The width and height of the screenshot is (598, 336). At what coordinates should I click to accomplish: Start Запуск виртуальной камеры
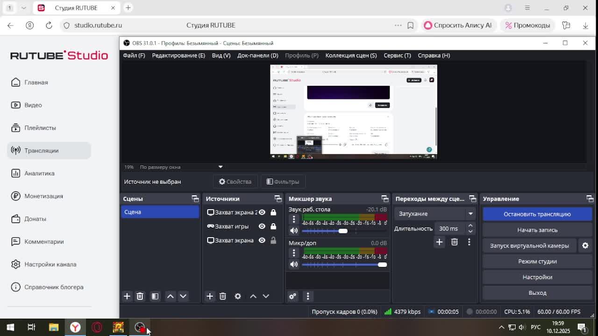click(x=529, y=245)
